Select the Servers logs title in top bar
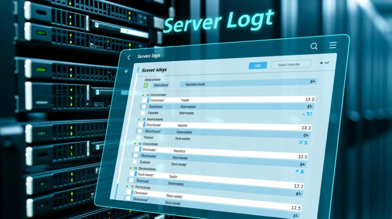 (148, 56)
